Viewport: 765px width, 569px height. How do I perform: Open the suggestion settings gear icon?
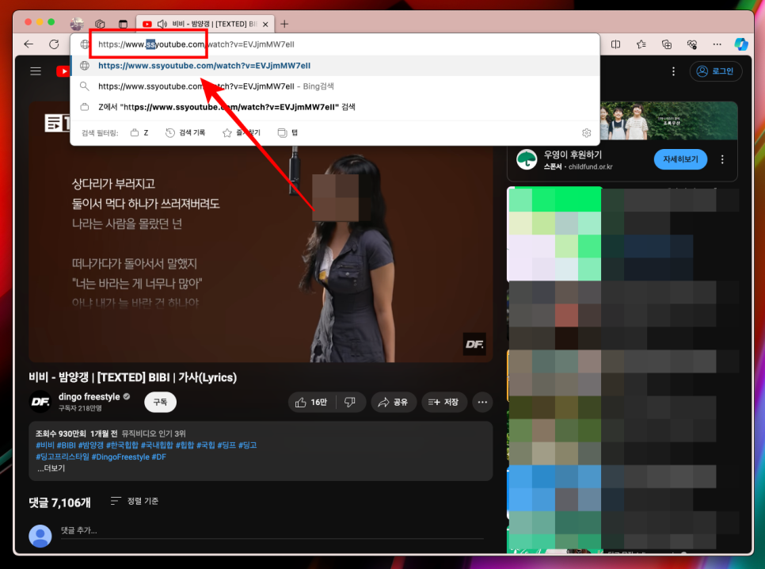[587, 133]
